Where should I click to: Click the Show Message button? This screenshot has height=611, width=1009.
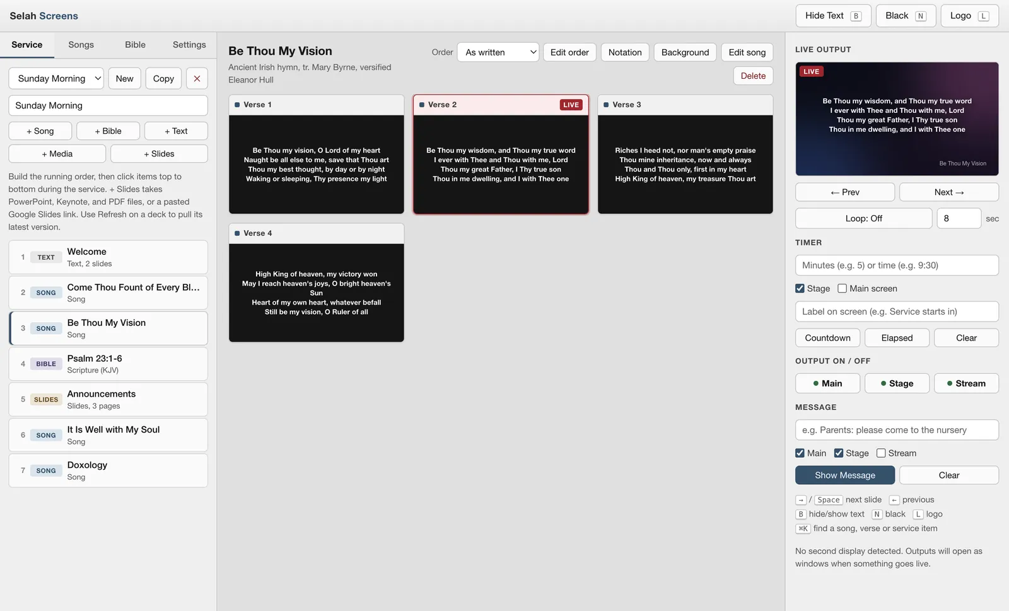[x=845, y=475]
